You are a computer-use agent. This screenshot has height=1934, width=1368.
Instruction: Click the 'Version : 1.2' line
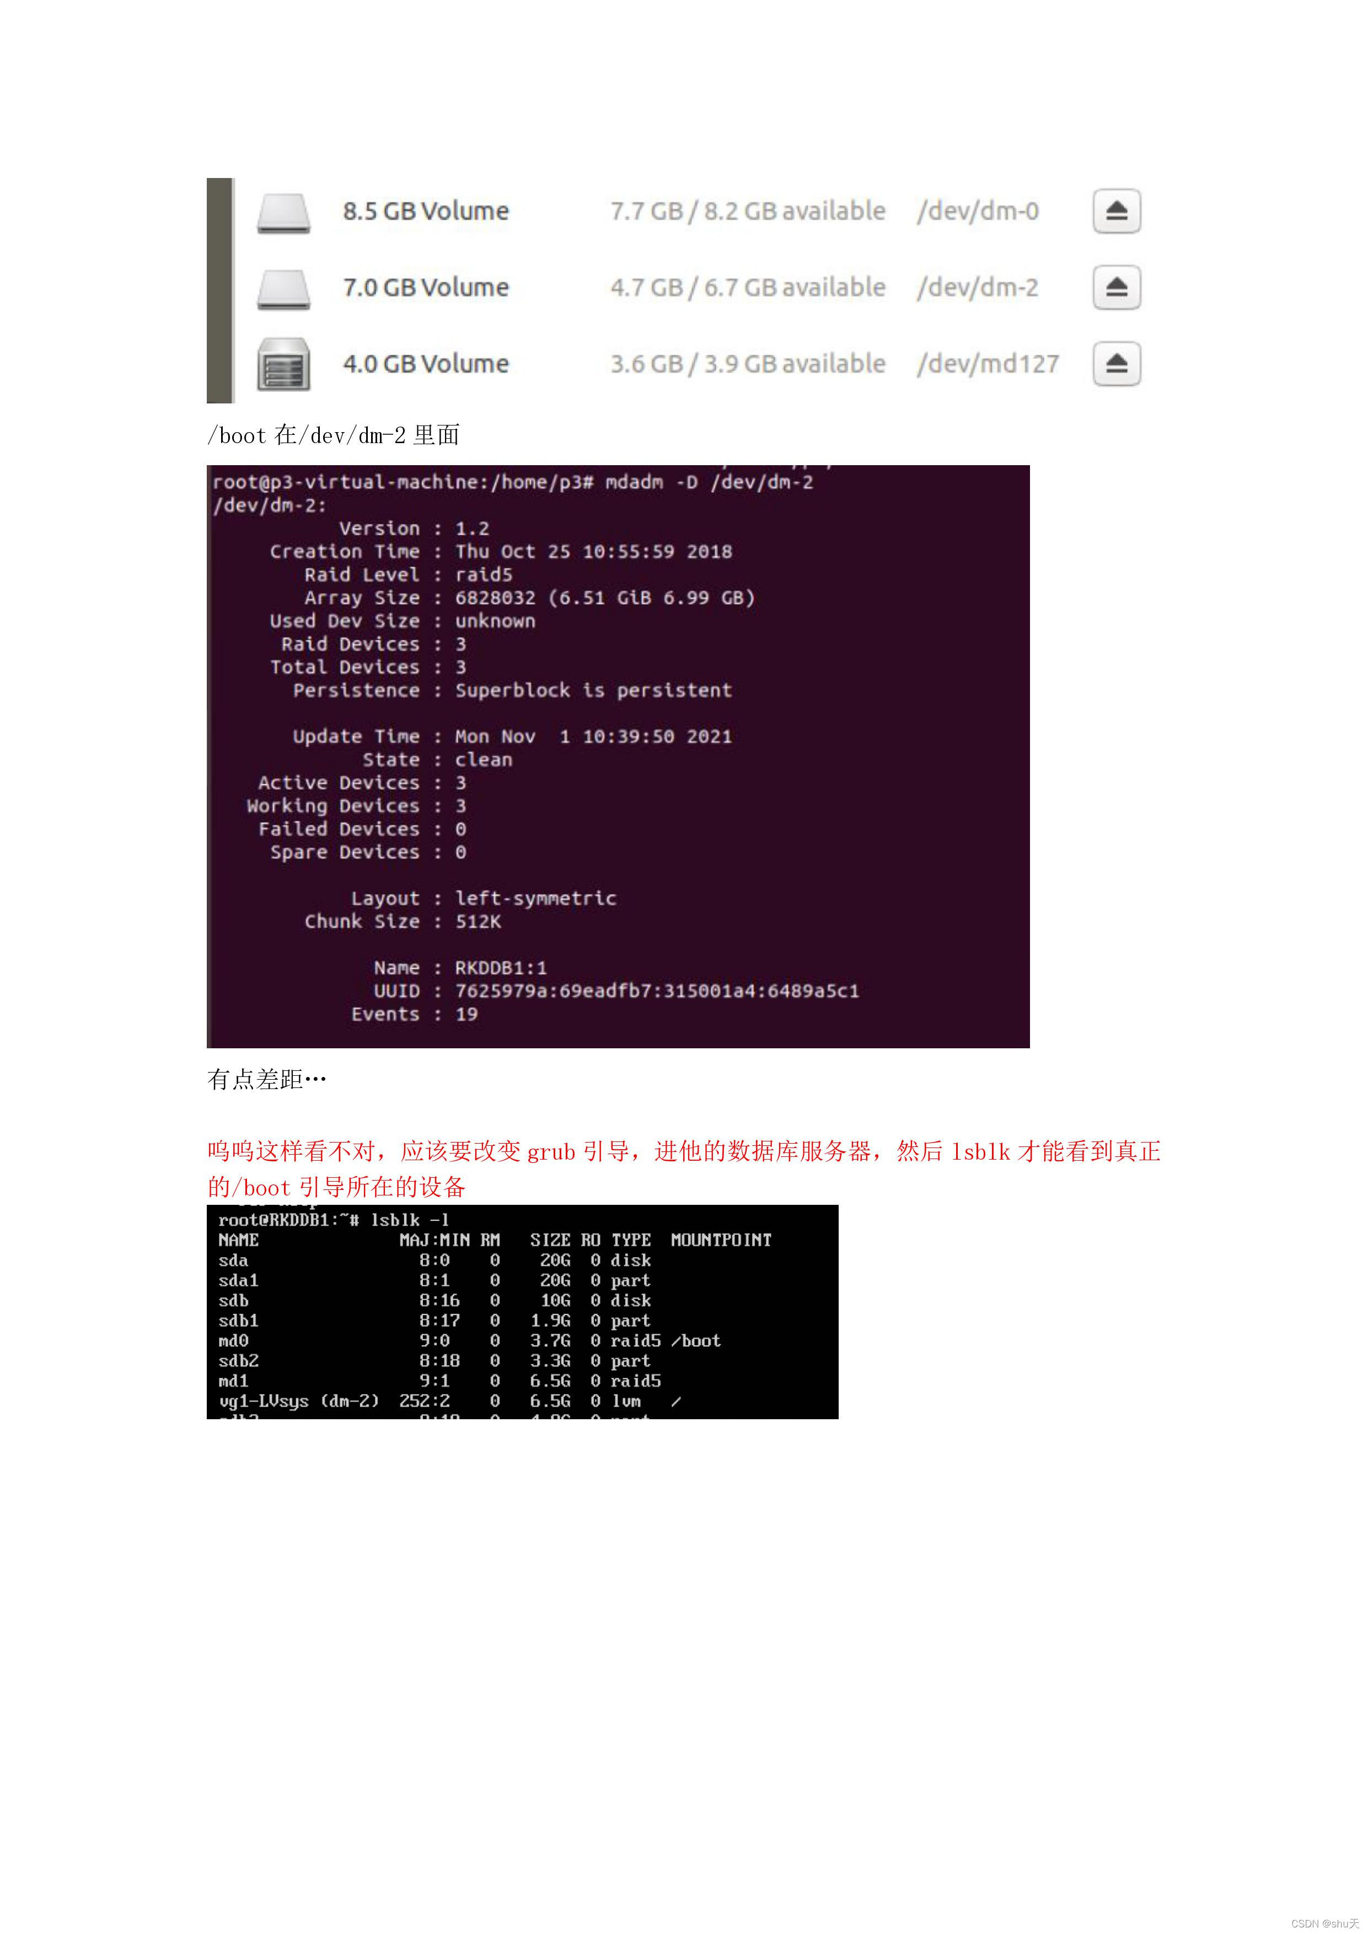click(414, 528)
